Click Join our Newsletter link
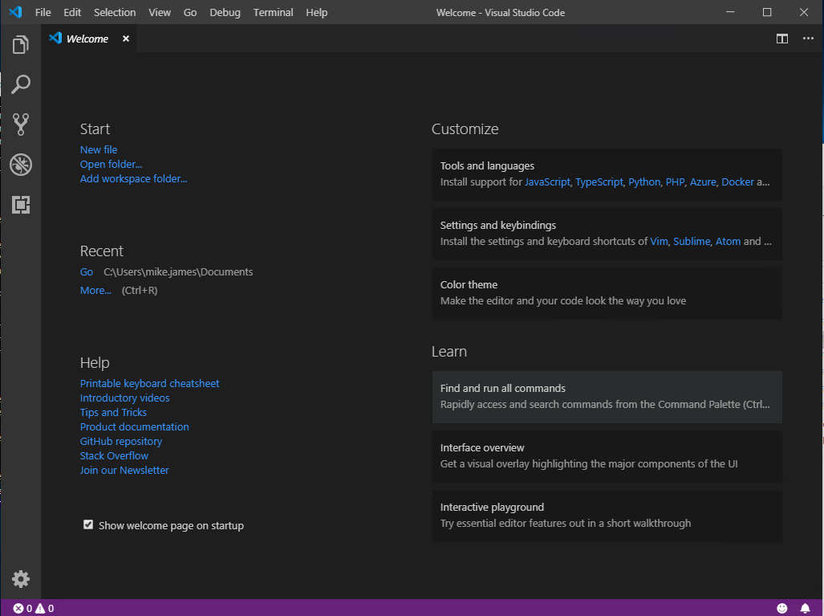 [124, 471]
